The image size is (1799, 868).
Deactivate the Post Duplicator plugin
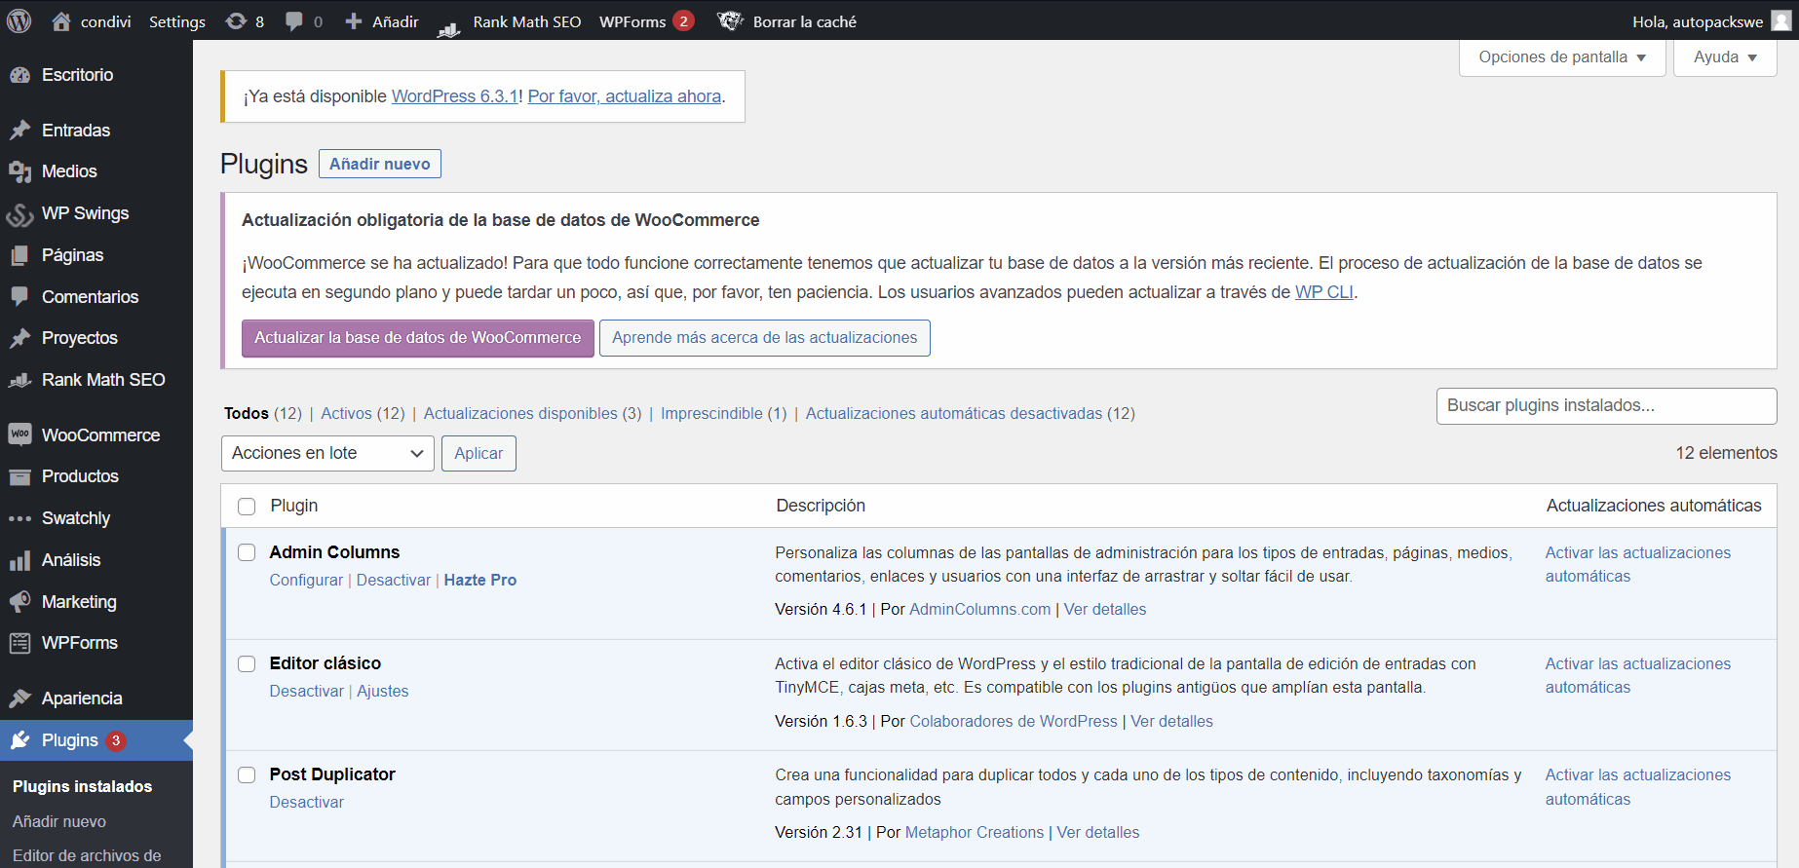coord(306,802)
